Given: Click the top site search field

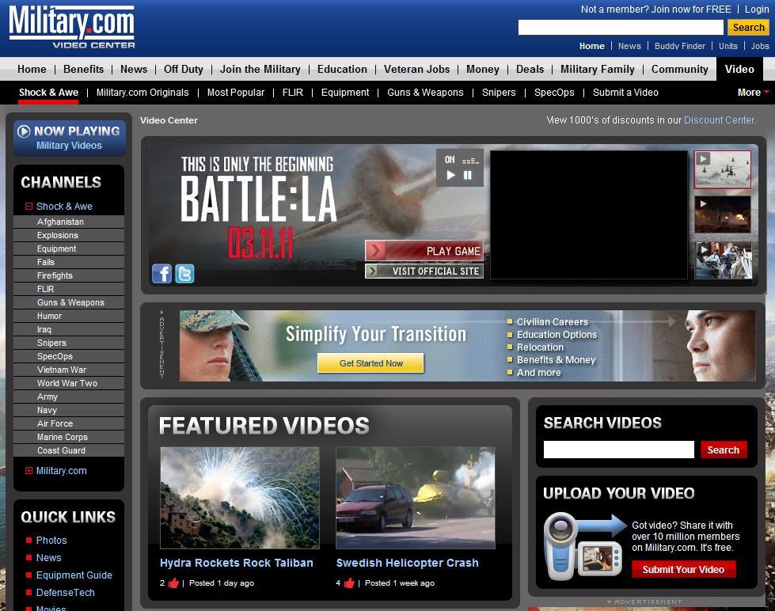Looking at the screenshot, I should click(x=621, y=28).
